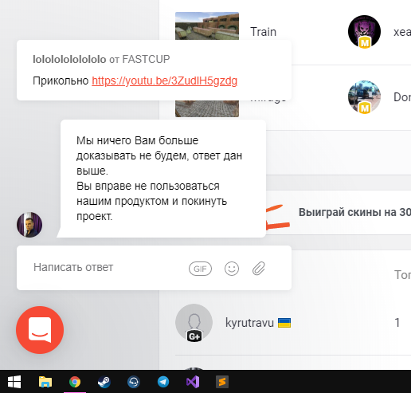
Task: Open the youtu.be/3ZudlH5gzdg link
Action: pos(165,81)
